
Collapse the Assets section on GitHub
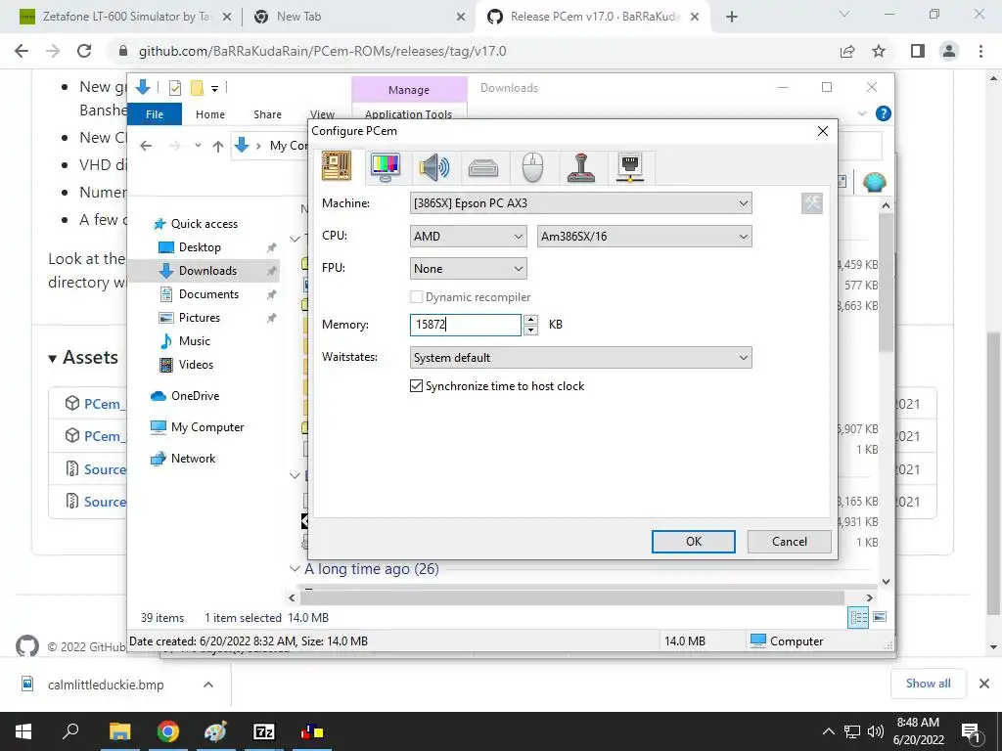(x=83, y=358)
